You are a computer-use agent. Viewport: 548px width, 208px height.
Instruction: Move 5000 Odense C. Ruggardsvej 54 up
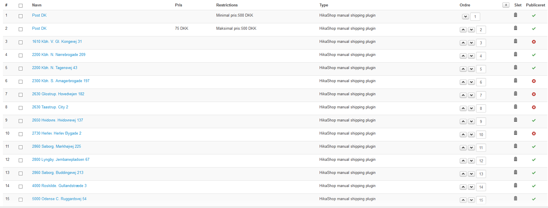(463, 200)
